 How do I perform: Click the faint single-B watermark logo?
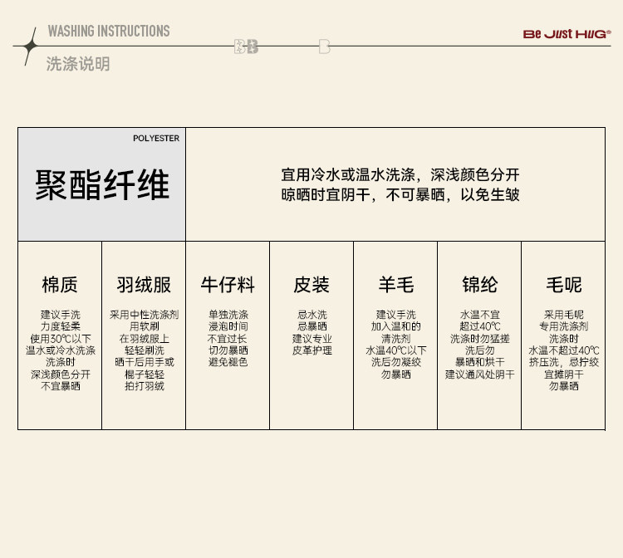324,46
